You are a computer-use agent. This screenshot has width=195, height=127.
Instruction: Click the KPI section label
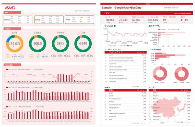[x=12, y=13]
